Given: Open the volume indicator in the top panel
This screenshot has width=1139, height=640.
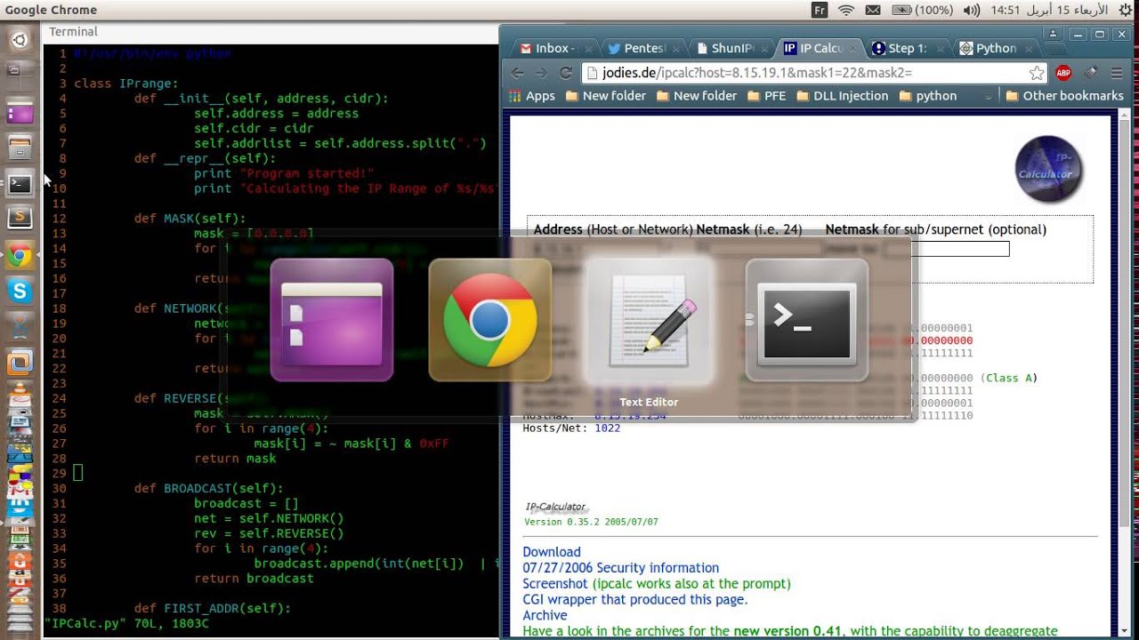Looking at the screenshot, I should (x=972, y=10).
